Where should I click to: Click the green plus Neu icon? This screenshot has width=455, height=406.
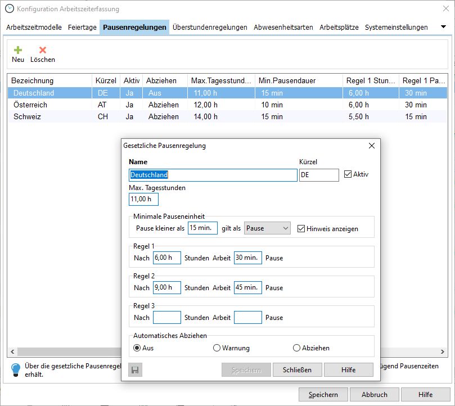tap(18, 50)
